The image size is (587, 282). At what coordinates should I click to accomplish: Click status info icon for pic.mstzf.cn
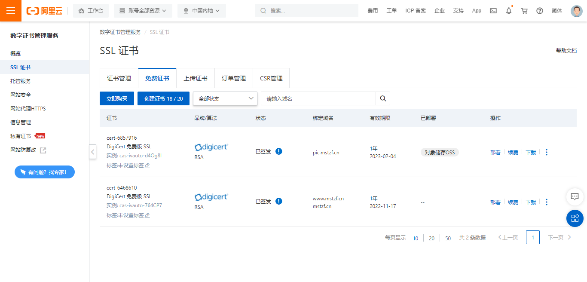(x=279, y=151)
